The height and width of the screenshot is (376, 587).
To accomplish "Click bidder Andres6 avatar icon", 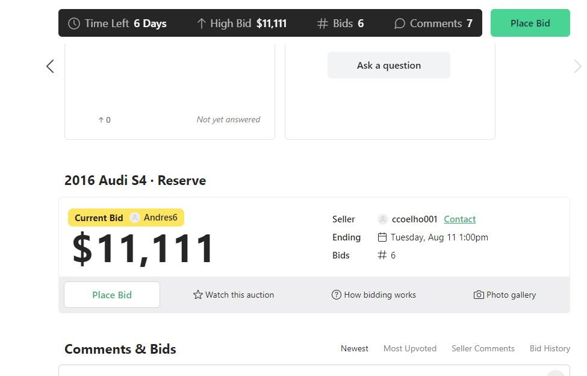I will 135,218.
